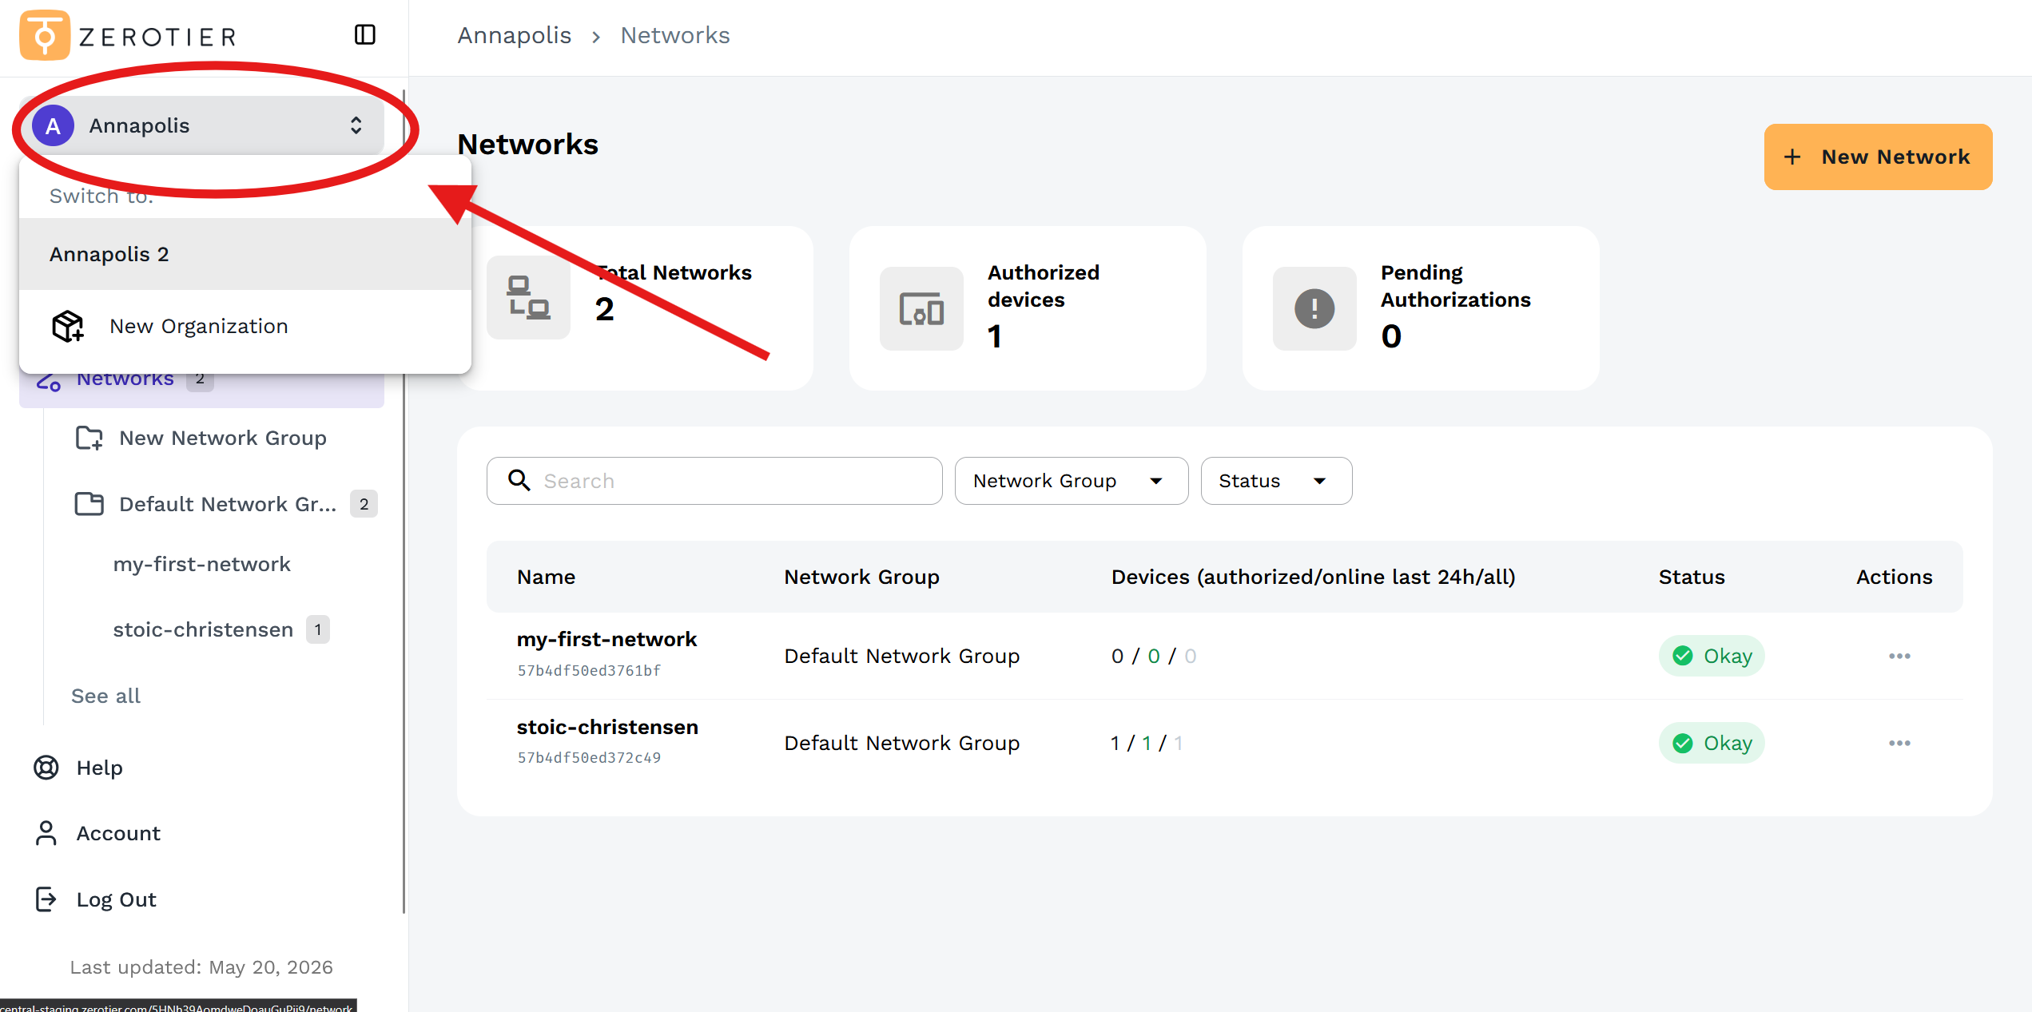Open the Status filter dropdown

(1276, 481)
